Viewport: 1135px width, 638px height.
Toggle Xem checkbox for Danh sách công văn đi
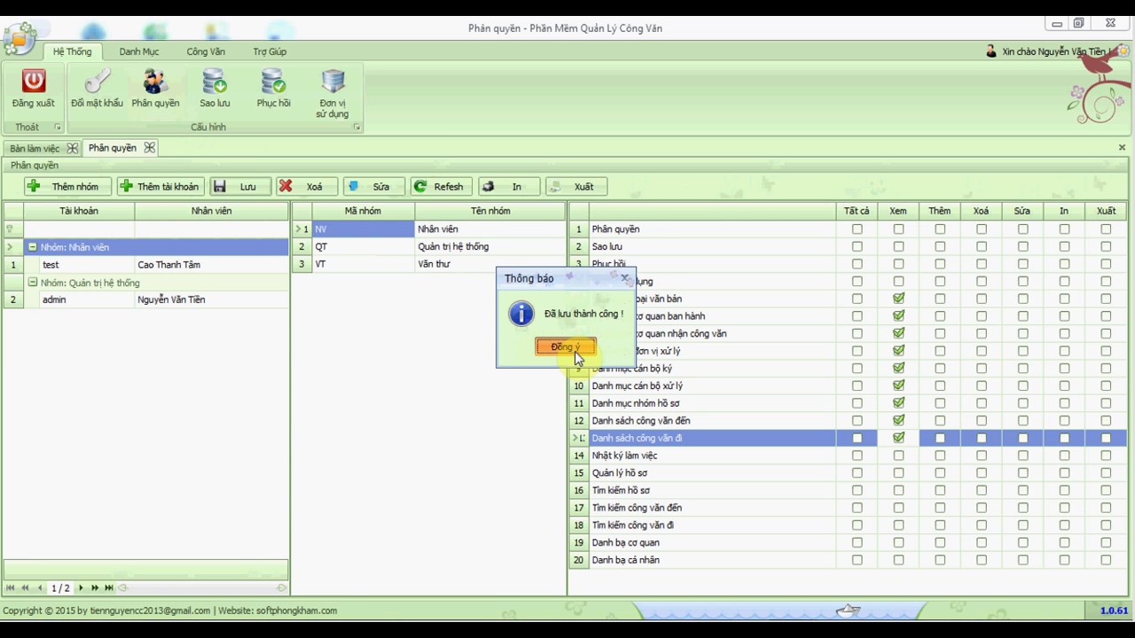[898, 438]
